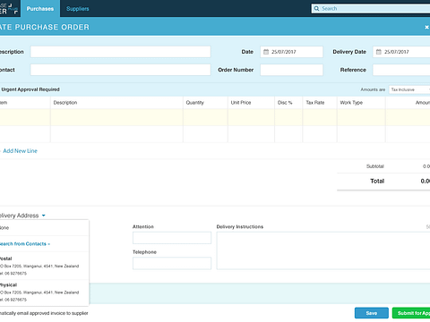Click the highlighted row's Unit Price cell
The height and width of the screenshot is (322, 430).
251,117
